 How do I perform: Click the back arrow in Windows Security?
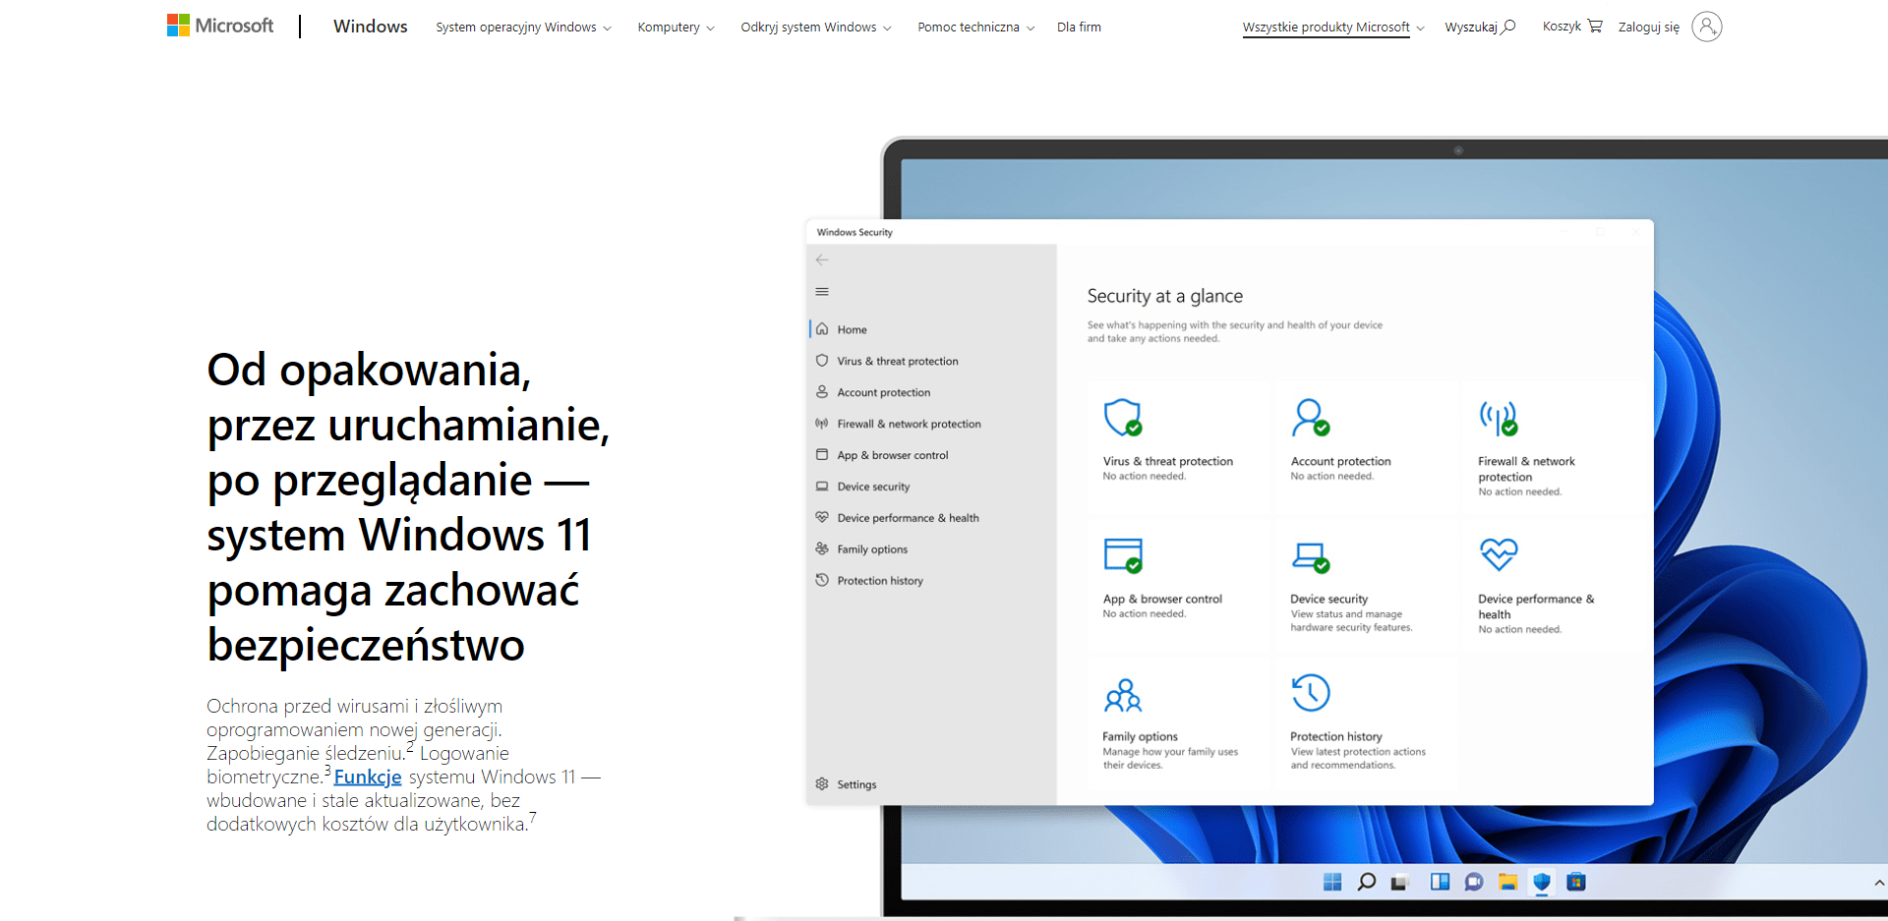pyautogui.click(x=822, y=259)
